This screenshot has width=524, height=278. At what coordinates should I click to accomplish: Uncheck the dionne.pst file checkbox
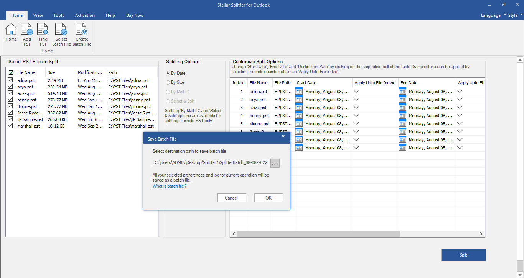tap(11, 106)
